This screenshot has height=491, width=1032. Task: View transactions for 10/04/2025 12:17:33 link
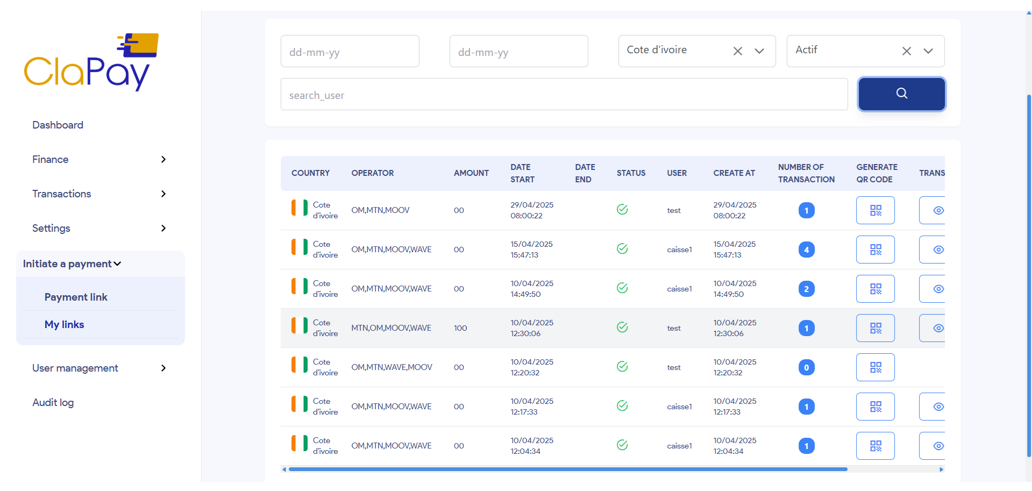pyautogui.click(x=937, y=407)
